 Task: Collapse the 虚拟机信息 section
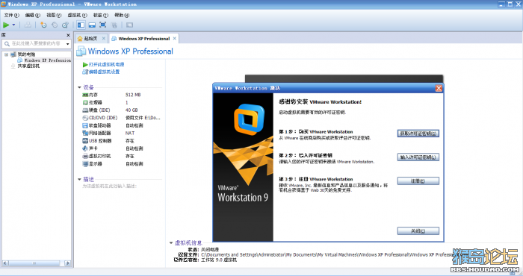tap(171, 243)
